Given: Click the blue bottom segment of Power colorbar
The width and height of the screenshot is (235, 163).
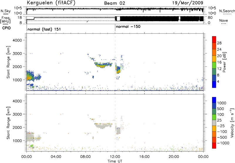Looking at the screenshot, I should (214, 84).
